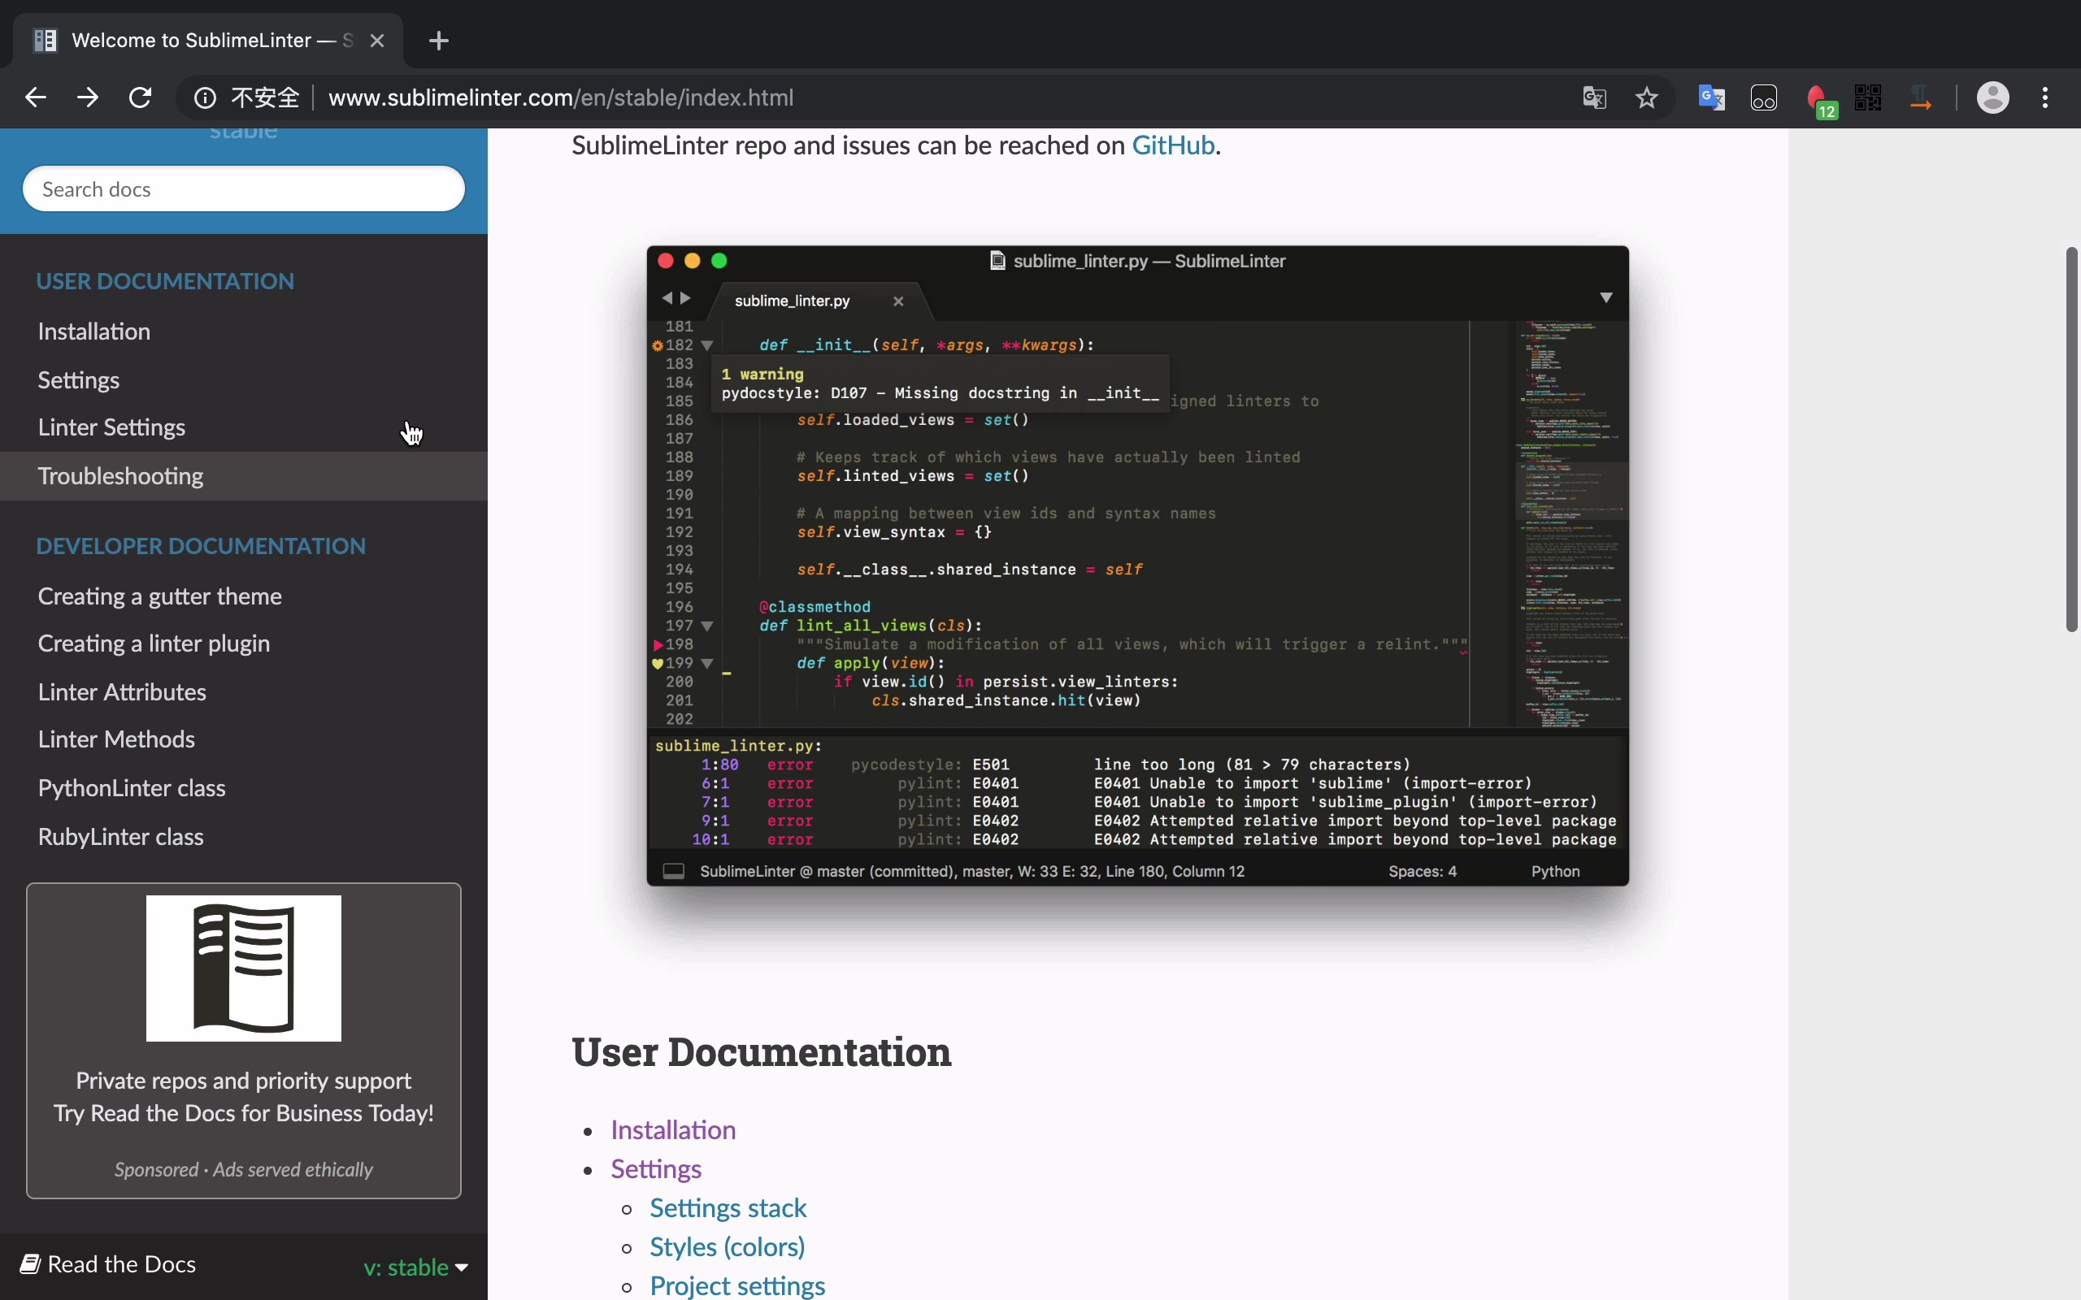
Task: Select the Linter Settings menu item
Action: 111,427
